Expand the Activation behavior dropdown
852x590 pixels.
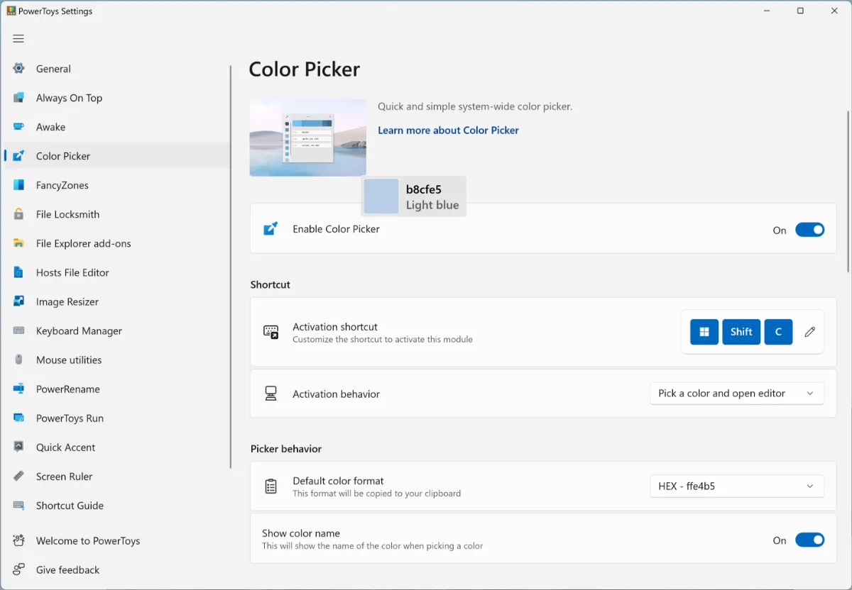pyautogui.click(x=736, y=394)
